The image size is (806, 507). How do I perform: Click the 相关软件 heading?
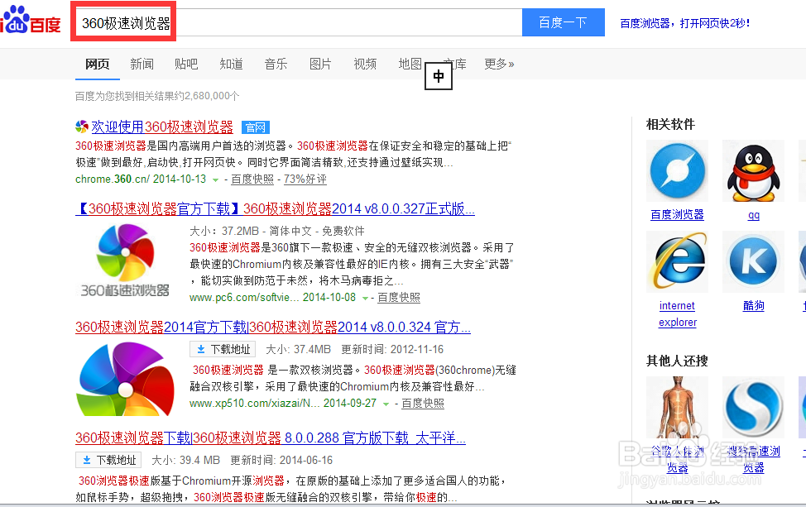click(x=670, y=124)
